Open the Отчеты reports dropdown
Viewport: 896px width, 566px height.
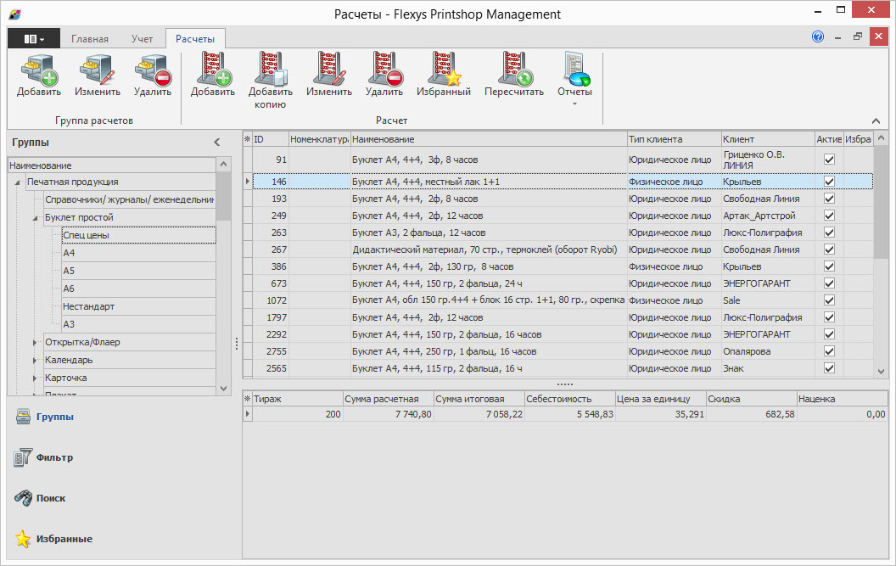[575, 80]
